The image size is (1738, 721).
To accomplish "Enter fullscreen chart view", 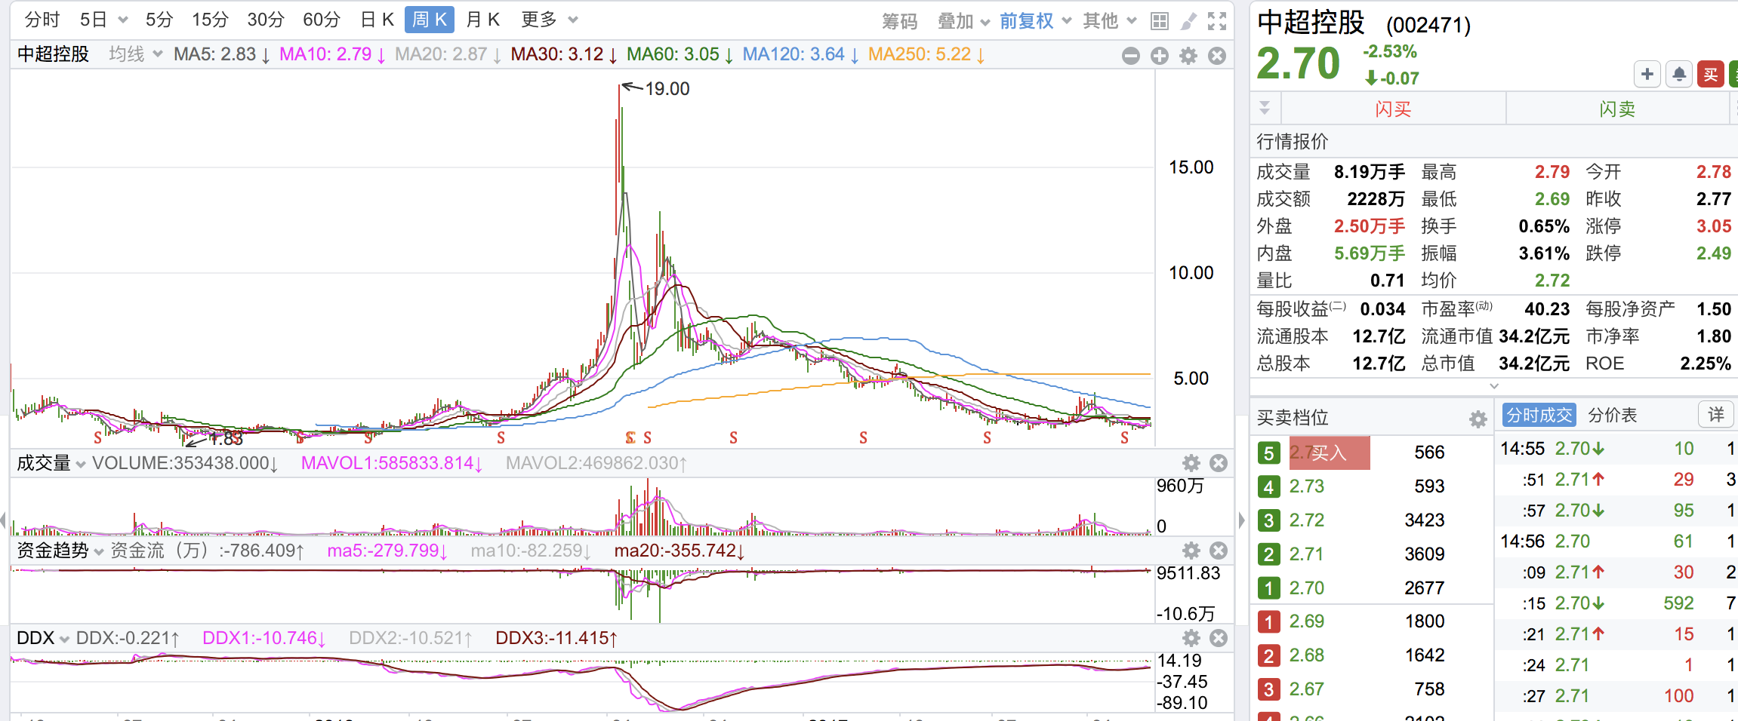I will point(1217,21).
